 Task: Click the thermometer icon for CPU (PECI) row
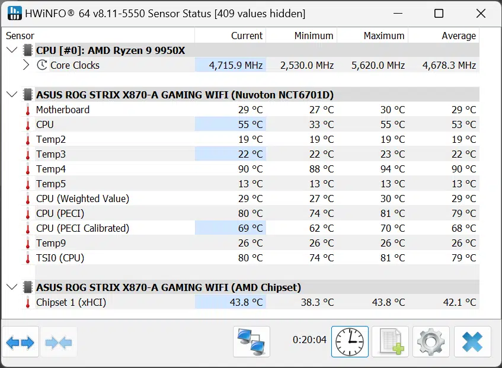[28, 213]
